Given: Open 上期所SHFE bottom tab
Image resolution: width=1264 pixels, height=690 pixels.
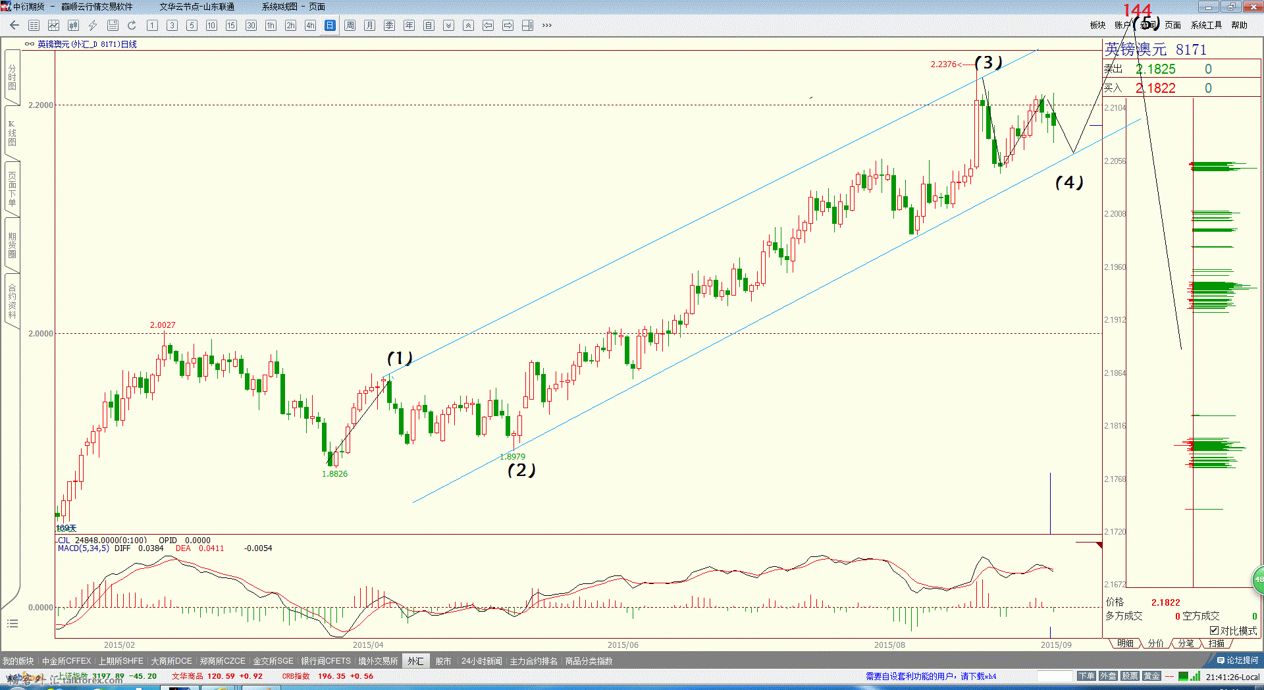Looking at the screenshot, I should [x=120, y=661].
